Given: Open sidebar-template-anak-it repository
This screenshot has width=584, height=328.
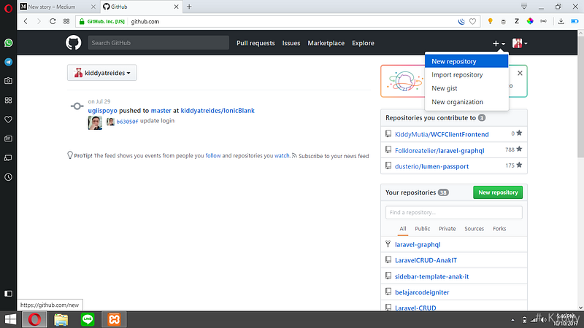Looking at the screenshot, I should tap(431, 276).
